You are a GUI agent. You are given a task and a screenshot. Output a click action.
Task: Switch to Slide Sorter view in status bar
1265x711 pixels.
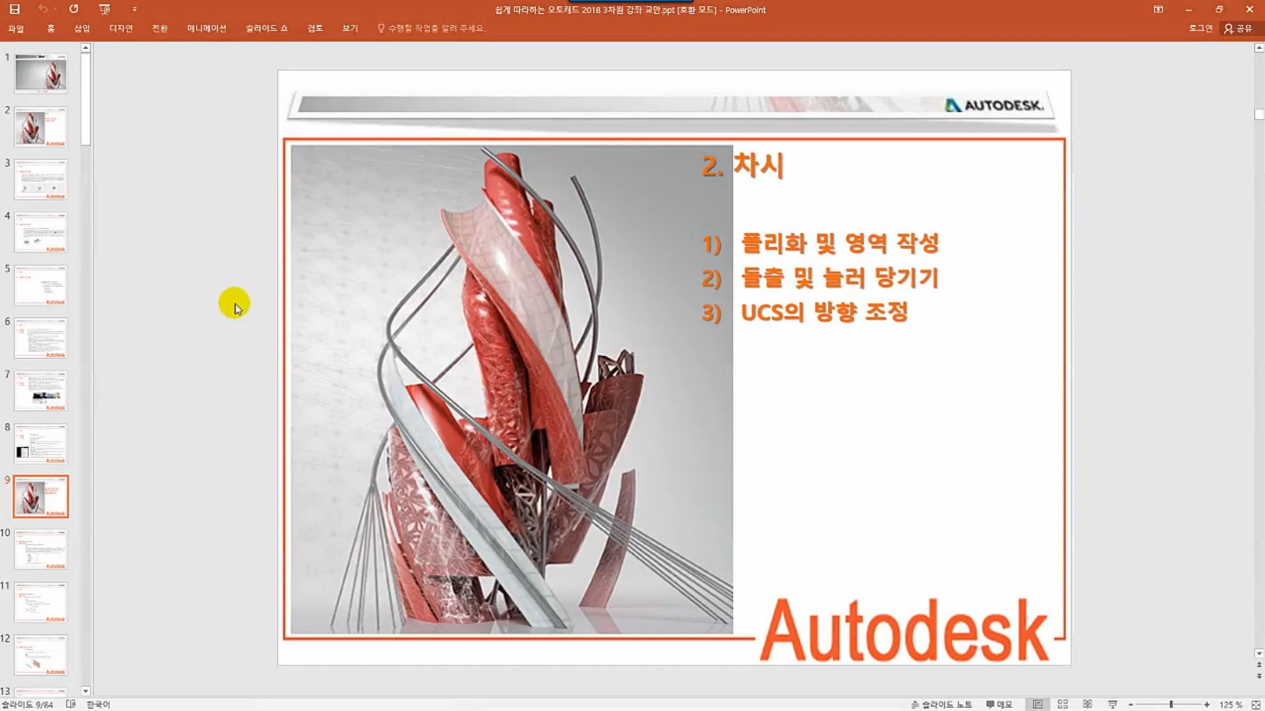[x=1064, y=704]
